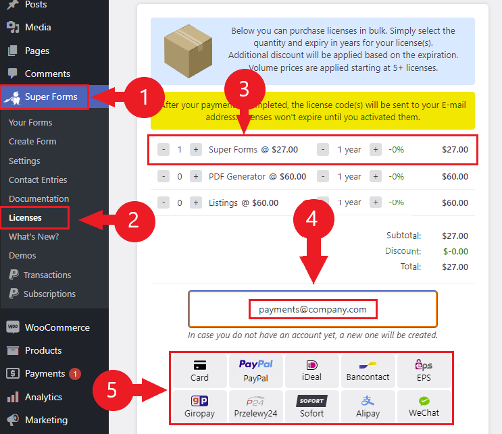Select Sofort payment method
Viewport: 502px width, 434px height.
312,406
